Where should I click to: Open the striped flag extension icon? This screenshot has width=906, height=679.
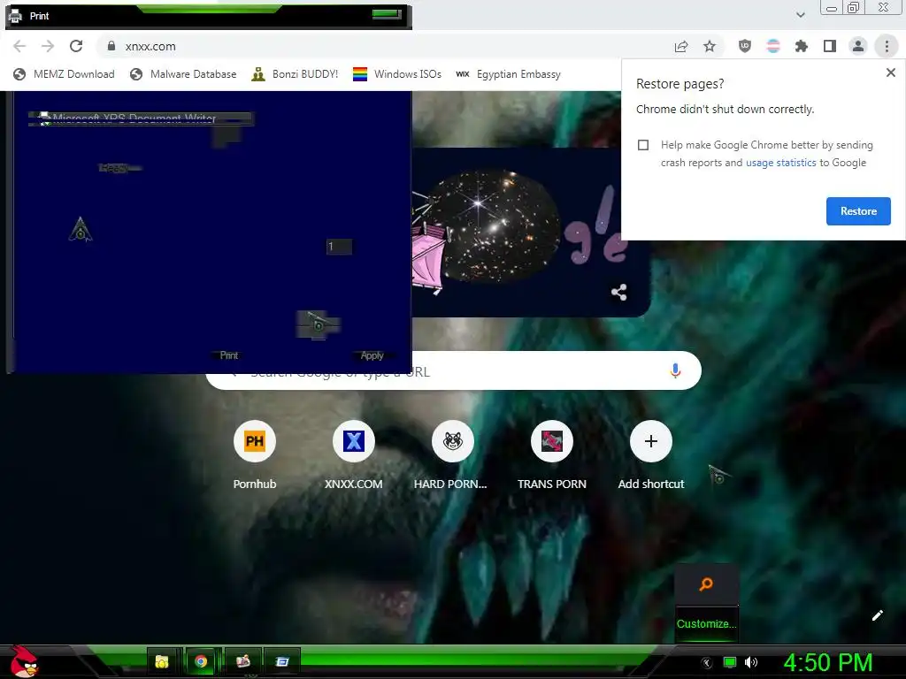773,46
